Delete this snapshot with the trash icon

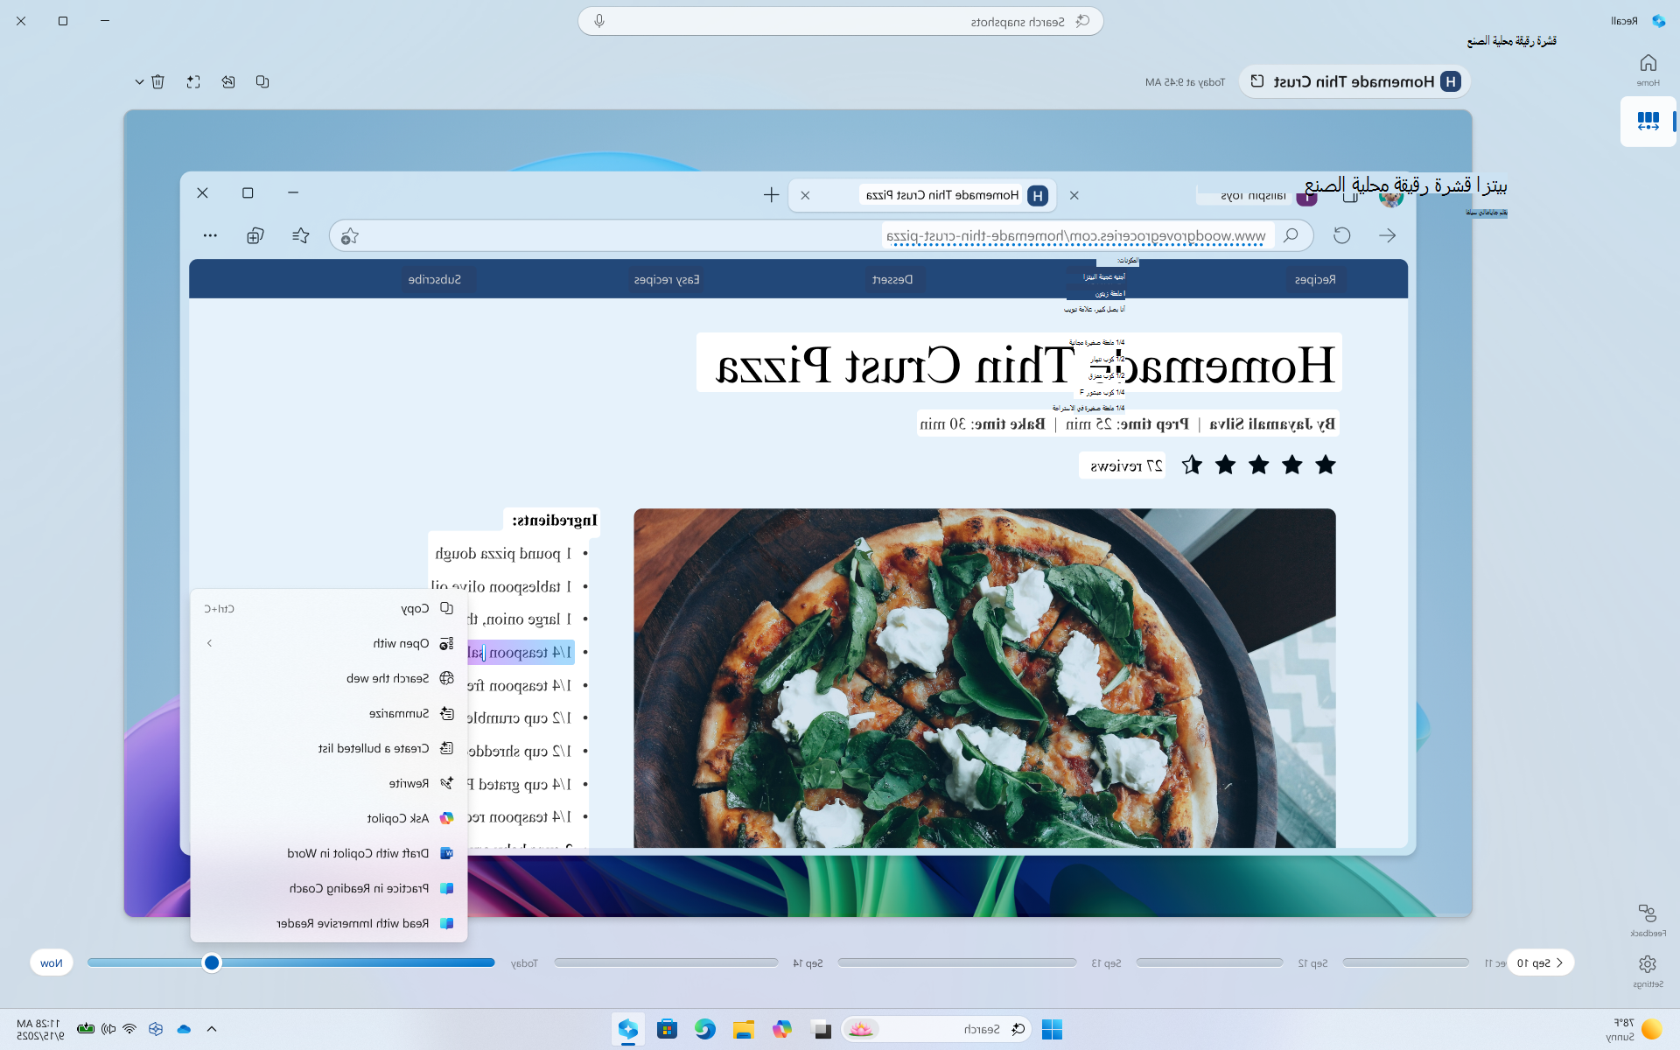point(157,81)
